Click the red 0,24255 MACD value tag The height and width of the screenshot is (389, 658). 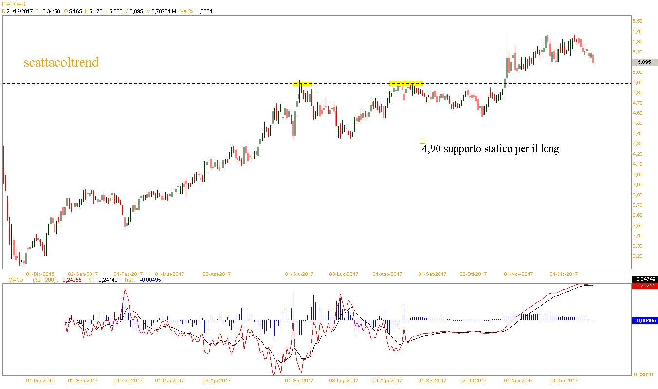point(644,286)
